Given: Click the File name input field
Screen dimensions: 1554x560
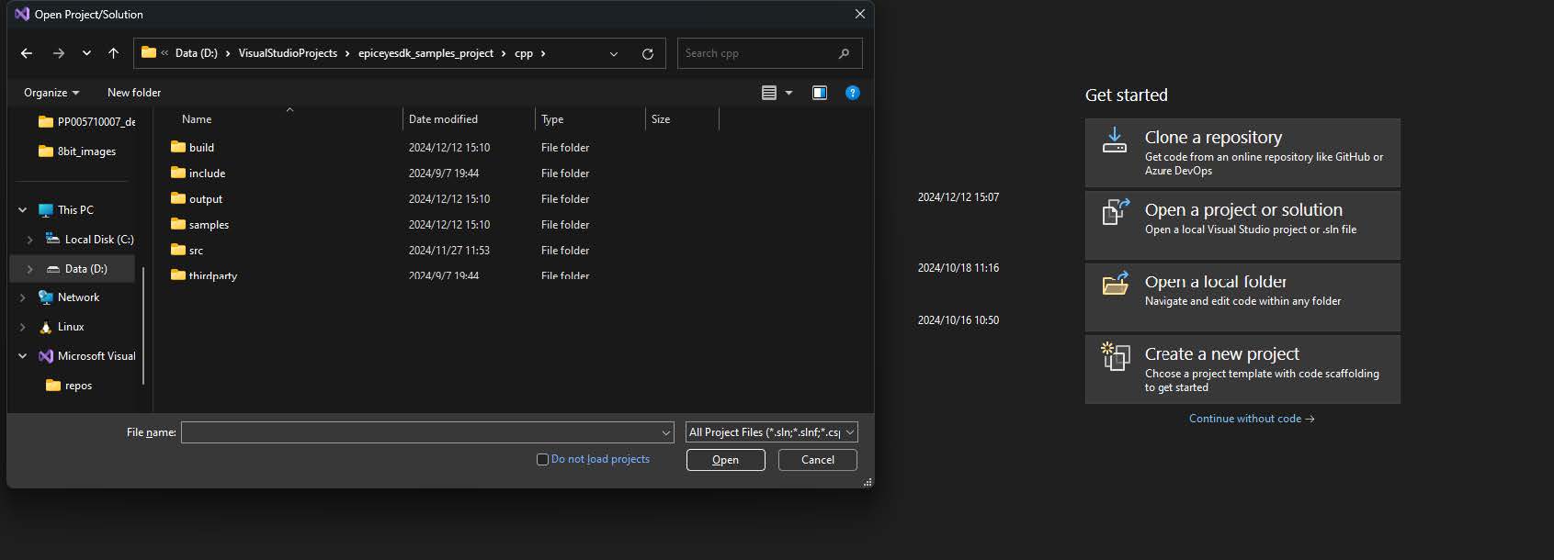Looking at the screenshot, I should pyautogui.click(x=419, y=432).
